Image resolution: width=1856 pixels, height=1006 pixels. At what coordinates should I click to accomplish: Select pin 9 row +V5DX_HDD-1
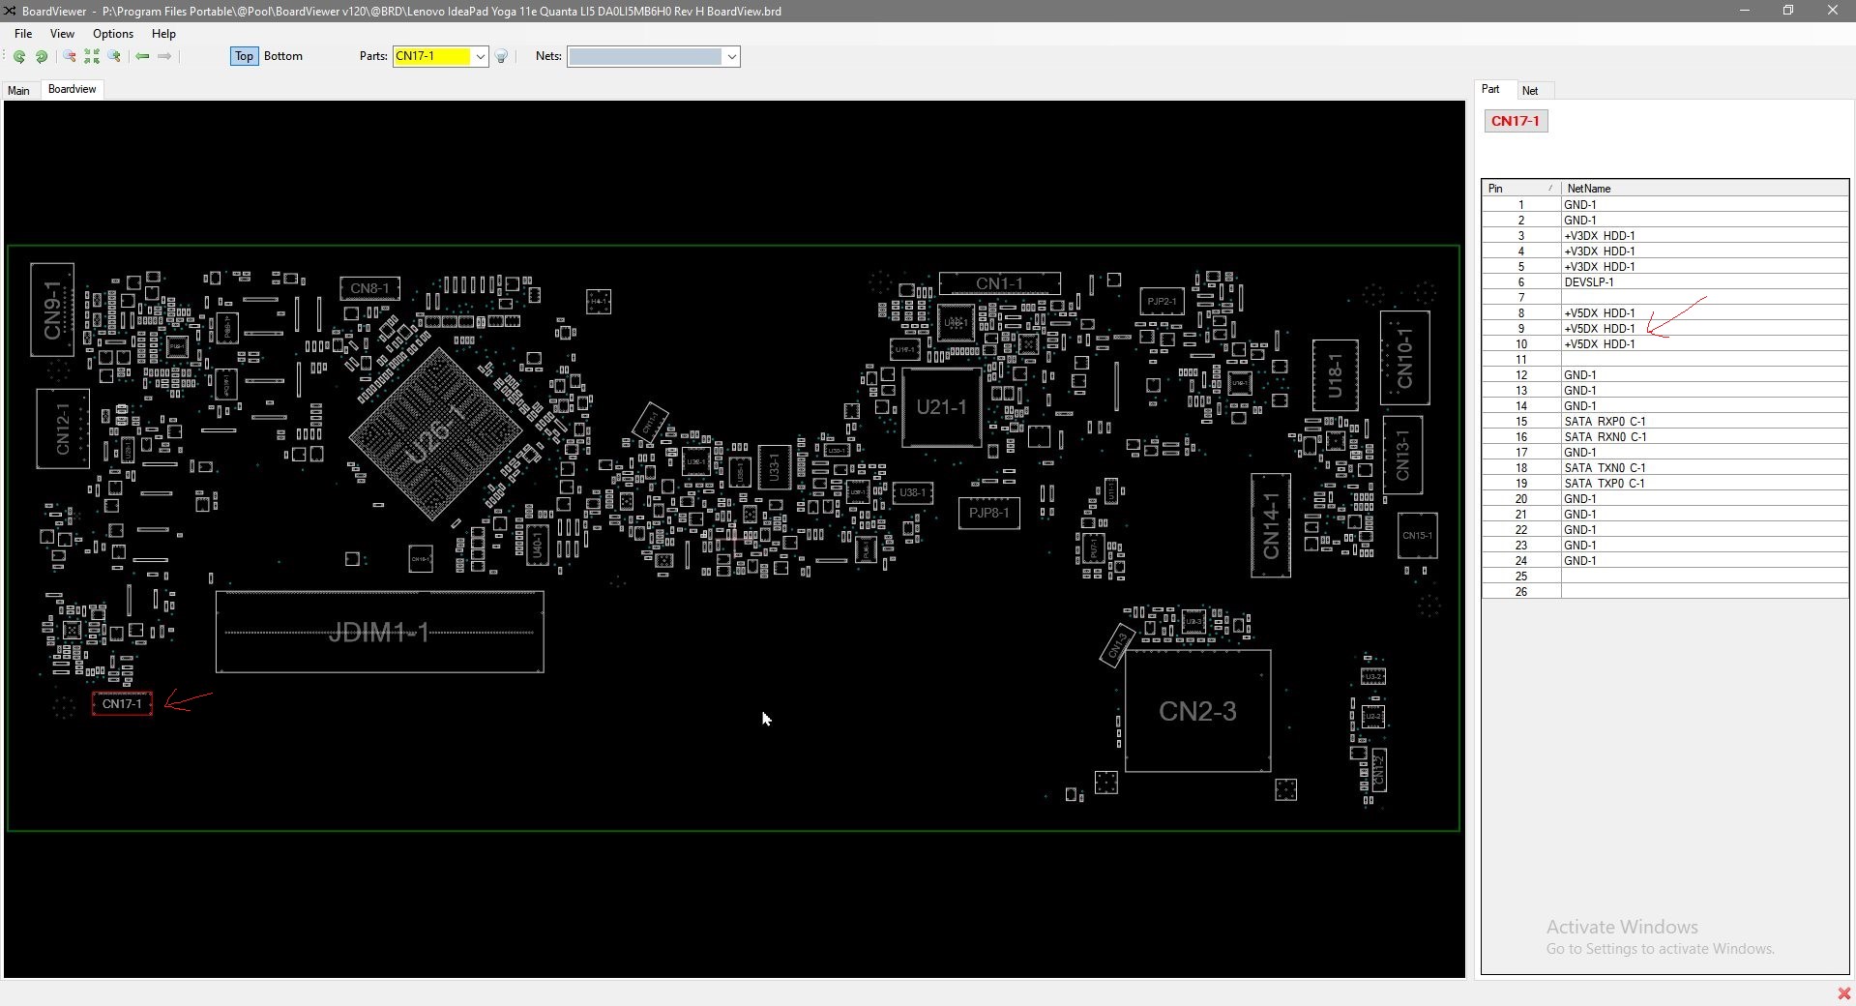tap(1665, 328)
